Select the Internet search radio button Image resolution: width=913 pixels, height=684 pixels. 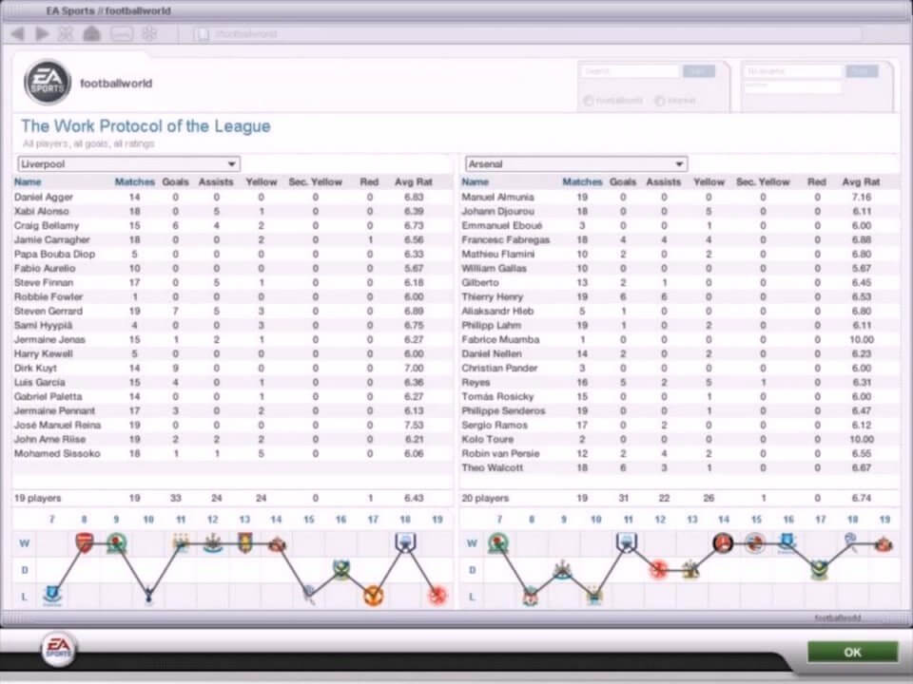(x=660, y=101)
